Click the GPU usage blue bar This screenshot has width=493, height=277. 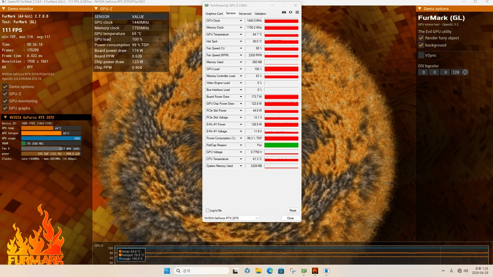coord(51,138)
